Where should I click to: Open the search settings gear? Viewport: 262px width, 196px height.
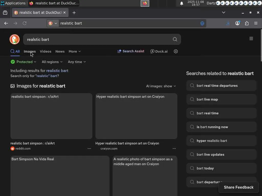pyautogui.click(x=176, y=51)
